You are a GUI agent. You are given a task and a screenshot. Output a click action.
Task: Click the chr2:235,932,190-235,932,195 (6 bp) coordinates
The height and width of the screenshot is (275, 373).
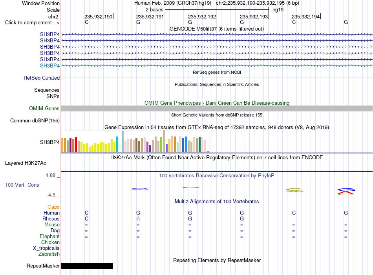(258, 3)
